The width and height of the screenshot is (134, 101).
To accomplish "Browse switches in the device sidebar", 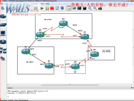I will [x=3, y=25].
